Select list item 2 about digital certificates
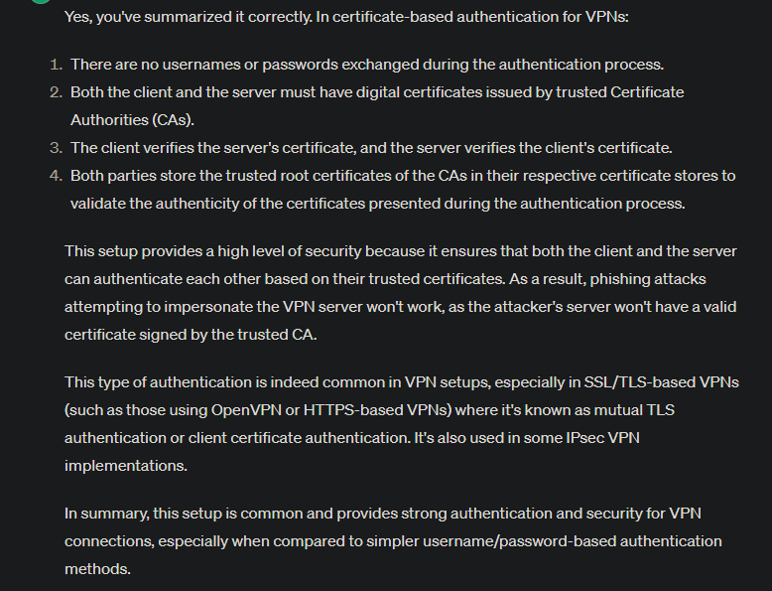This screenshot has width=772, height=591. [x=377, y=106]
